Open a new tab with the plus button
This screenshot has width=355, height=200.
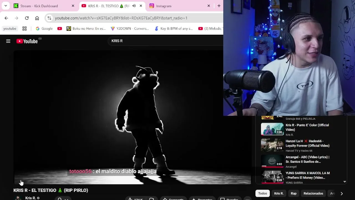click(219, 6)
